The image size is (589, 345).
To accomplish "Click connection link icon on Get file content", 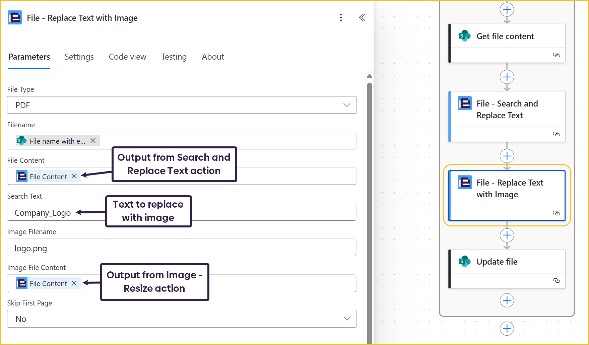I will tap(556, 55).
